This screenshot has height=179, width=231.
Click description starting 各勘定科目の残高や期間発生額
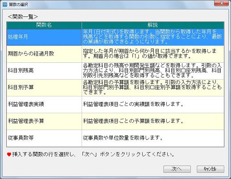[x=153, y=70]
